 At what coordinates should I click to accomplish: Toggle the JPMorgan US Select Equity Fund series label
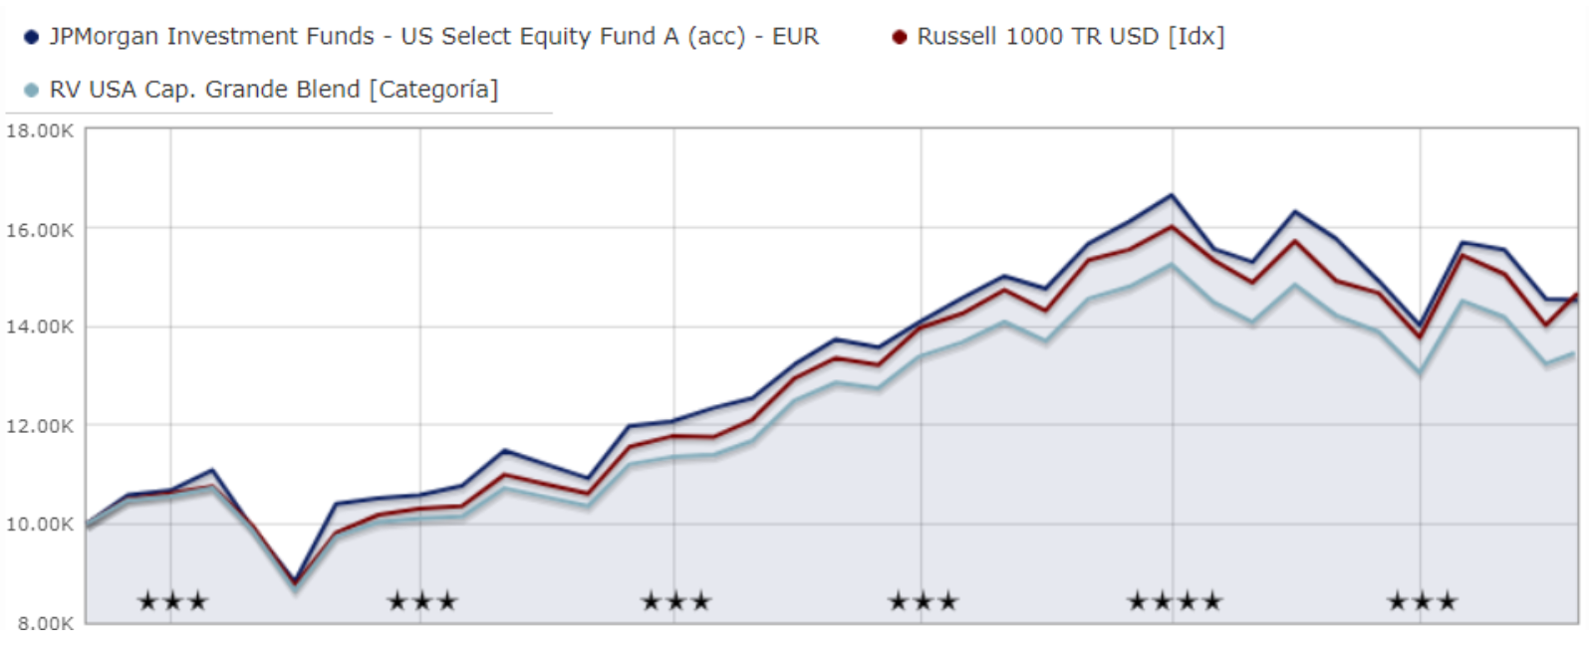[433, 37]
